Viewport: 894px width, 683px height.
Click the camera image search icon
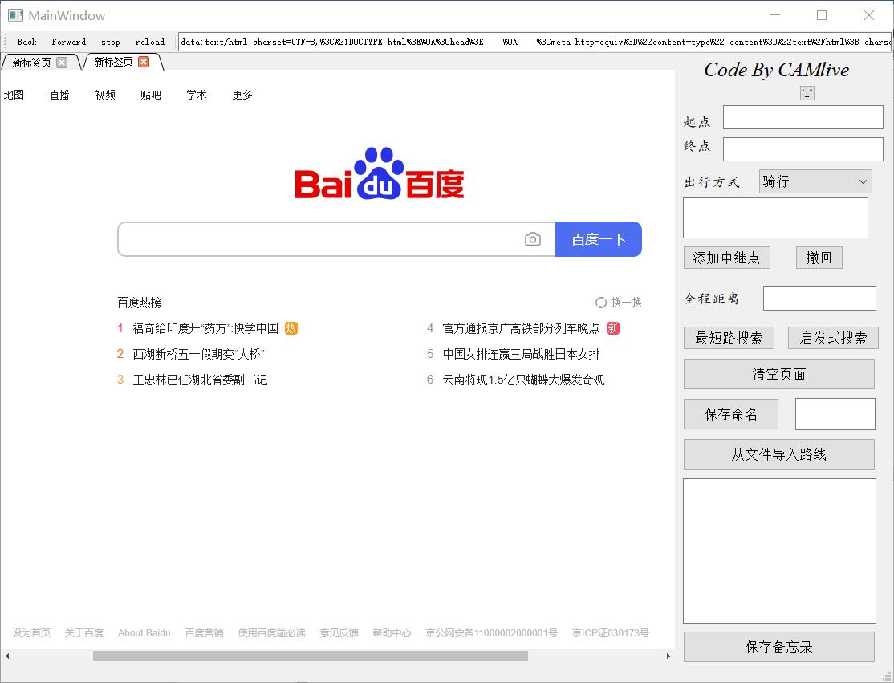[533, 239]
